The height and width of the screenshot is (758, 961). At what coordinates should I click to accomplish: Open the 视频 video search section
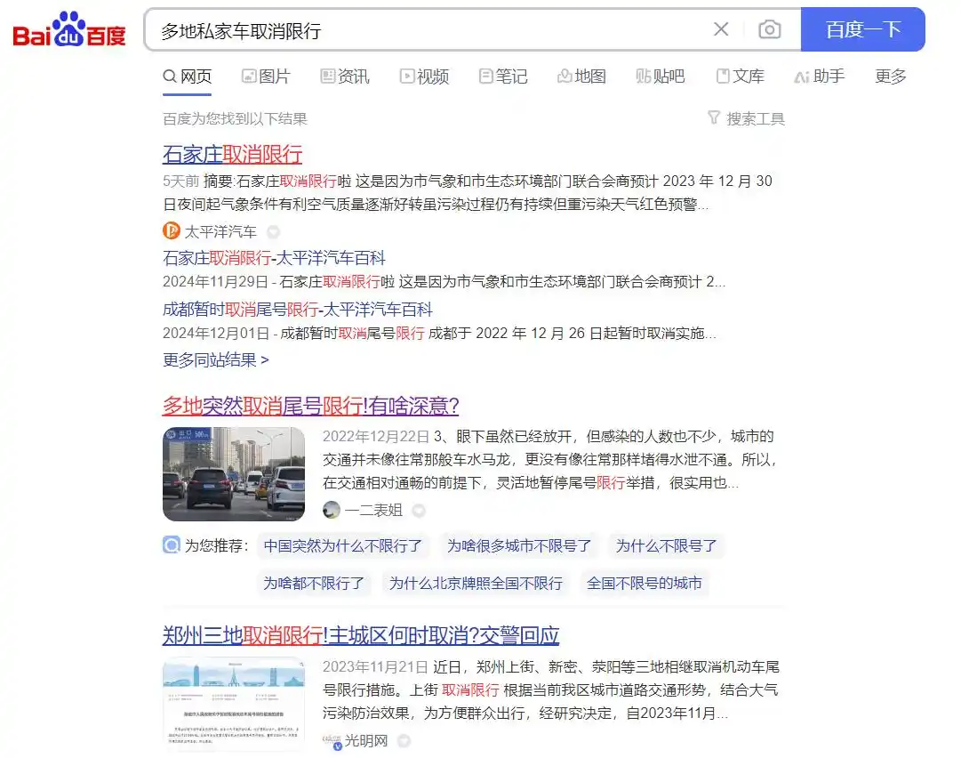point(424,77)
